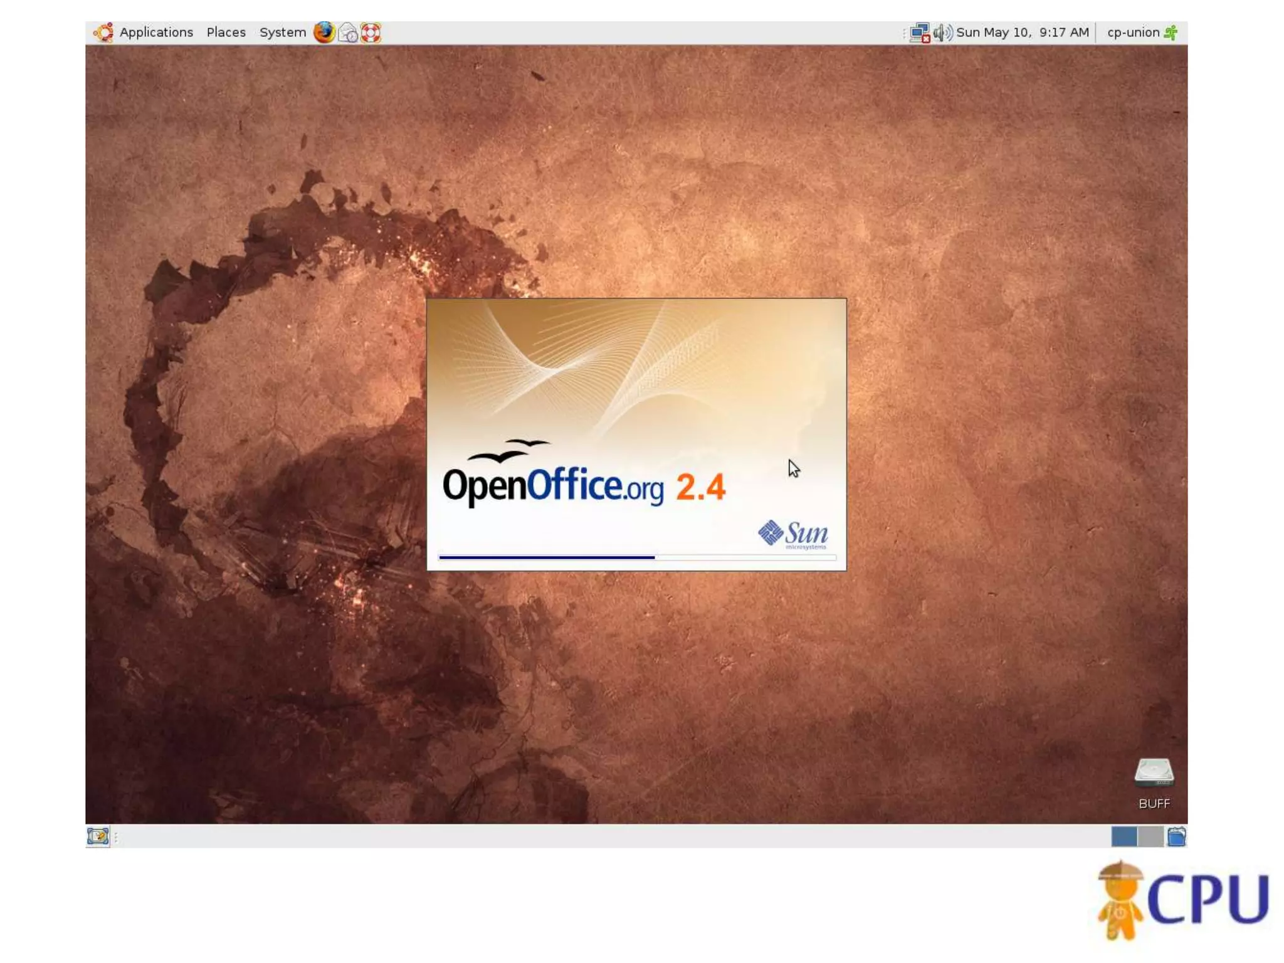Click the network status icon
The width and height of the screenshot is (1284, 963).
920,33
